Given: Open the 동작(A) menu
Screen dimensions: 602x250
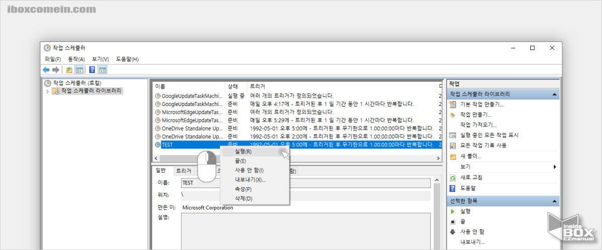Looking at the screenshot, I should click(x=76, y=59).
